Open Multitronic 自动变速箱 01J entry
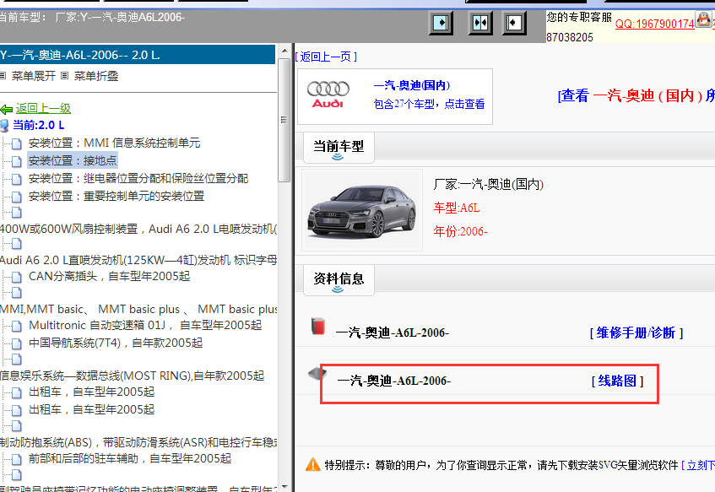The width and height of the screenshot is (715, 492). [145, 325]
